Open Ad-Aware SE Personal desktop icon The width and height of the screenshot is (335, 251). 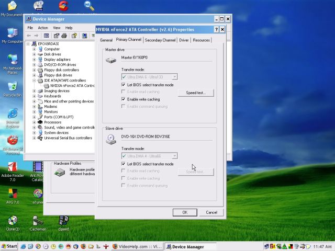(13, 145)
